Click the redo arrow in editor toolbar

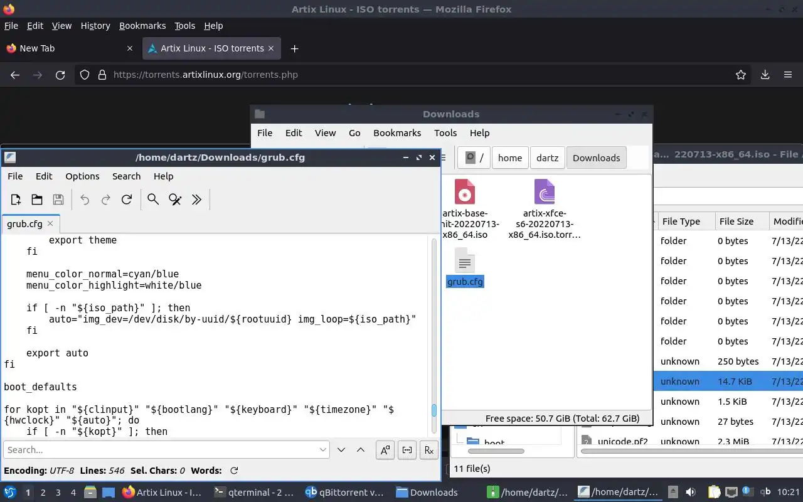tap(106, 200)
